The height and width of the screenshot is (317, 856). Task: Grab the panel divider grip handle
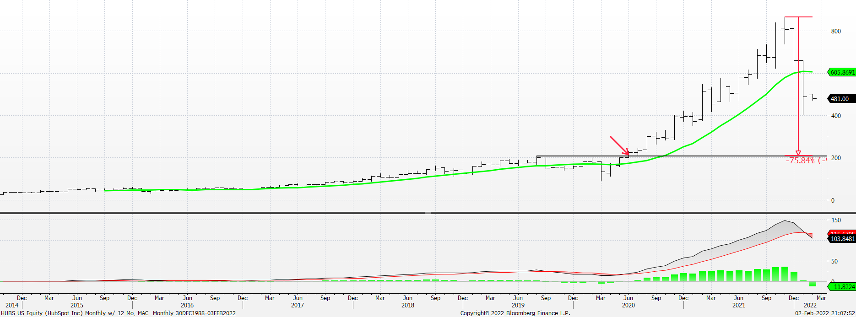coord(428,213)
